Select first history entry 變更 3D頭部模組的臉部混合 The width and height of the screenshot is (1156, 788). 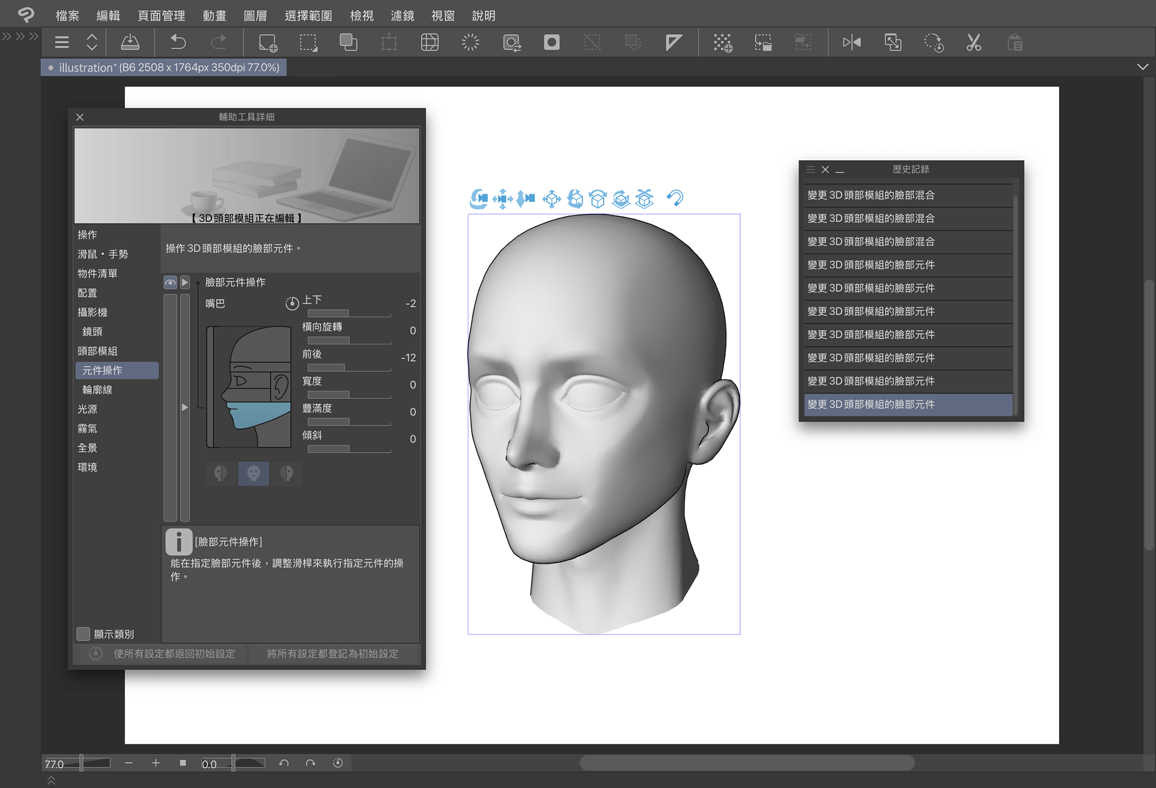tap(908, 195)
